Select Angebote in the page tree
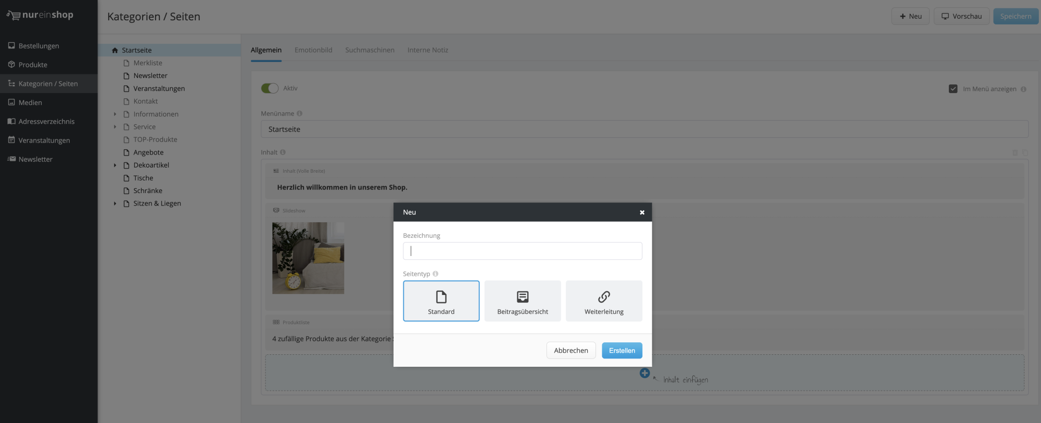The width and height of the screenshot is (1041, 423). pos(148,152)
